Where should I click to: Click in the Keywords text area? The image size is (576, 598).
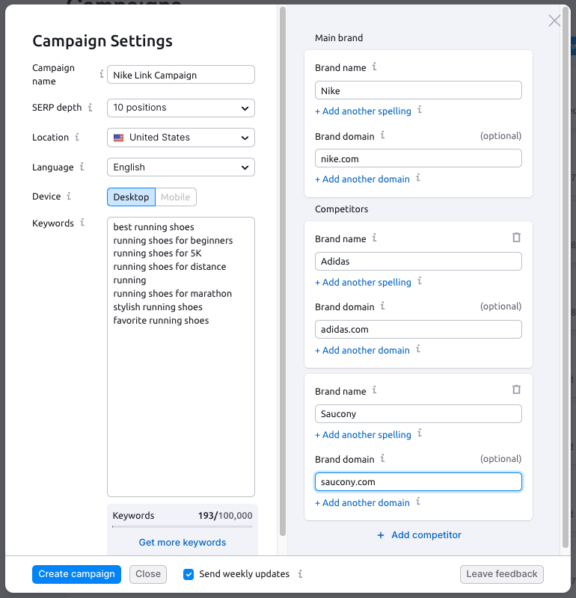click(181, 357)
